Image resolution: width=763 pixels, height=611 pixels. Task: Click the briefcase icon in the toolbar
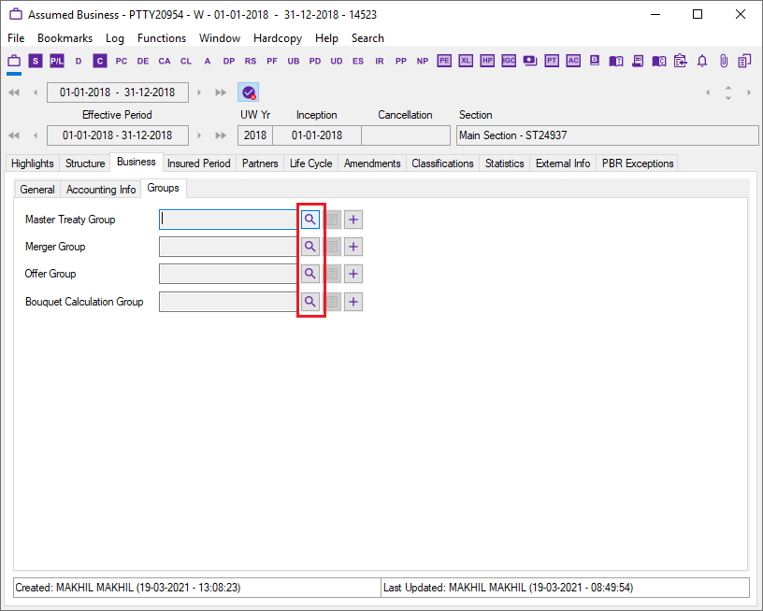pos(14,61)
